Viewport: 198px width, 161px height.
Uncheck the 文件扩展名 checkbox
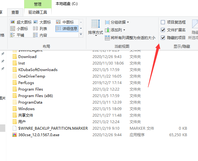[163, 30]
